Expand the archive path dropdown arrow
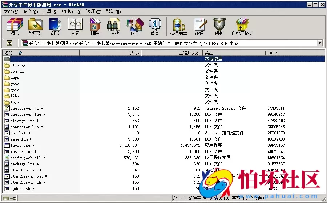This screenshot has width=327, height=203. click(320, 43)
